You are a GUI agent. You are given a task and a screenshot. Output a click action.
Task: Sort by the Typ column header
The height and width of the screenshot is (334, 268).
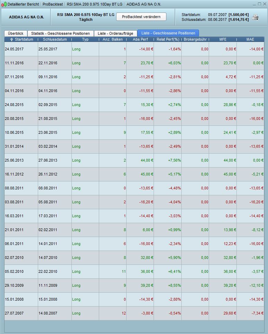85,39
